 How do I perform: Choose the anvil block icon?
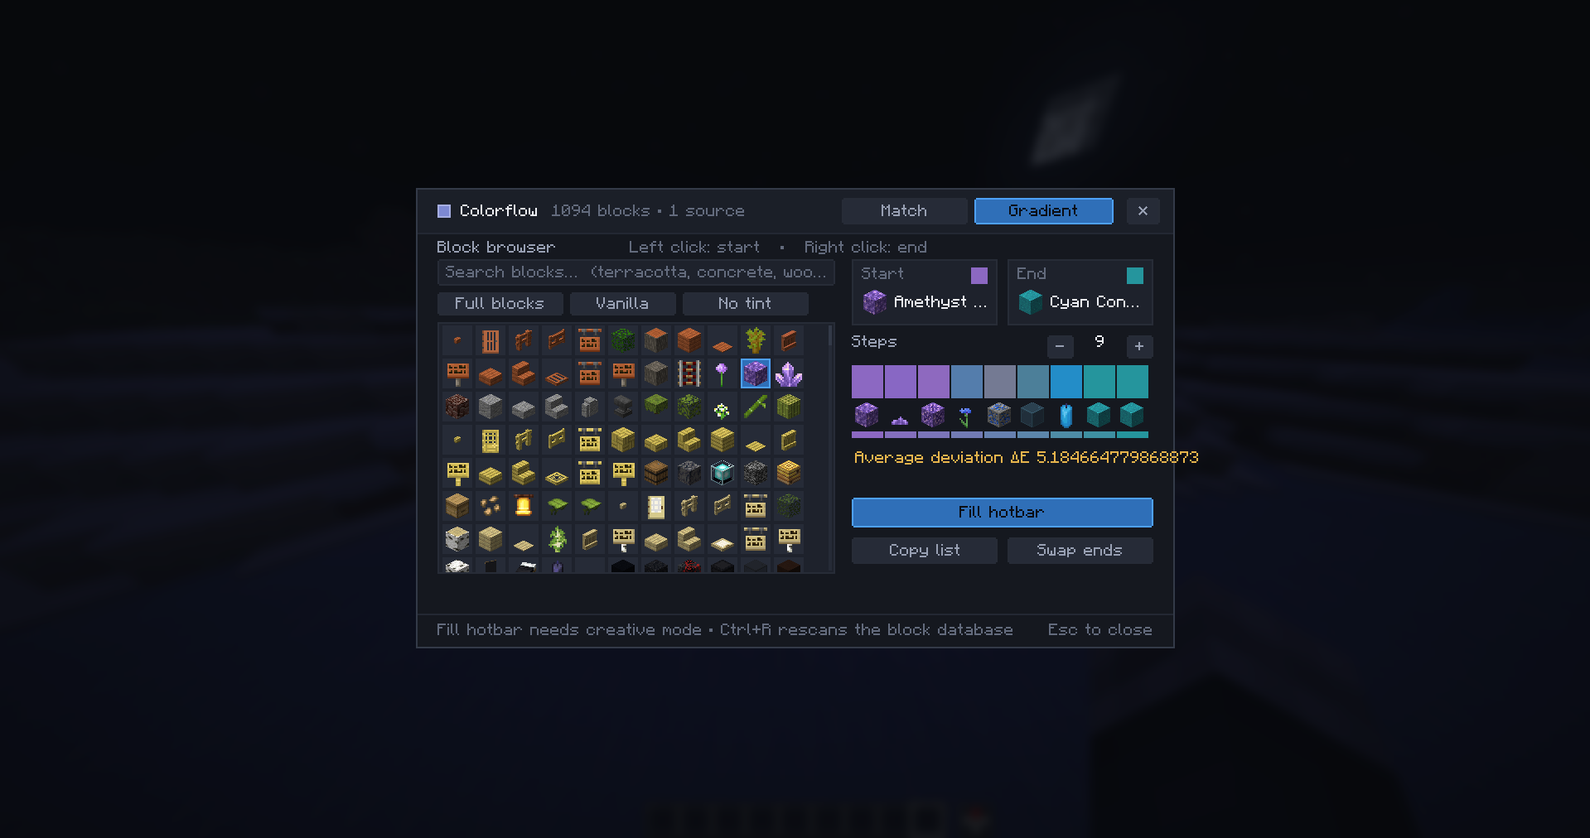622,407
